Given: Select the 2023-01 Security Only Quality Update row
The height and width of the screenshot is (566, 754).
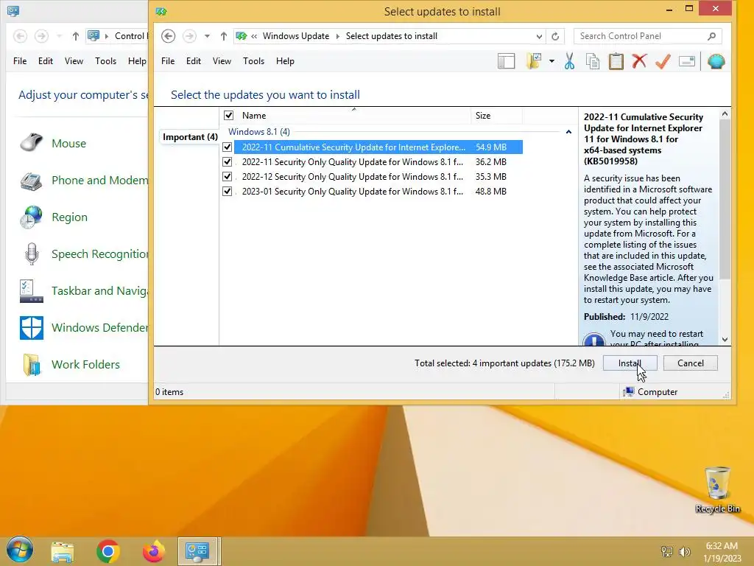Looking at the screenshot, I should coord(371,192).
